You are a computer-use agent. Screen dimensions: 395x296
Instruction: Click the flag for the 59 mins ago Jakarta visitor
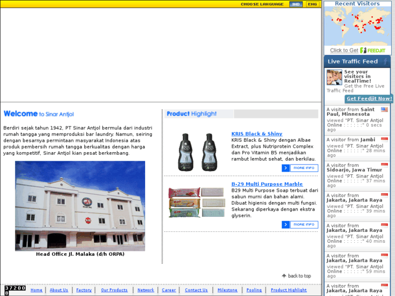coord(385,256)
